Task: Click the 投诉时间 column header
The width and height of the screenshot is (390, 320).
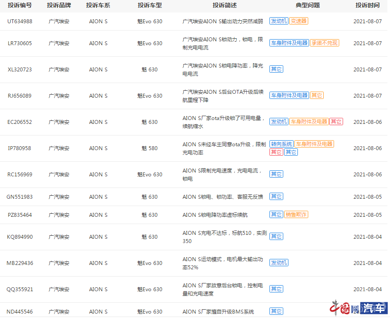Action: tap(368, 5)
